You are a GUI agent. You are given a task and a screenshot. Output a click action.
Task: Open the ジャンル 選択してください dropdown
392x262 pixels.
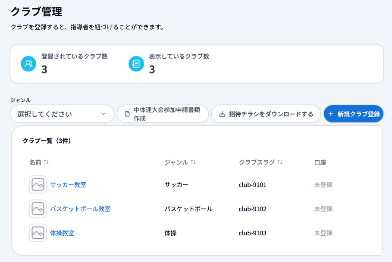[x=62, y=114]
